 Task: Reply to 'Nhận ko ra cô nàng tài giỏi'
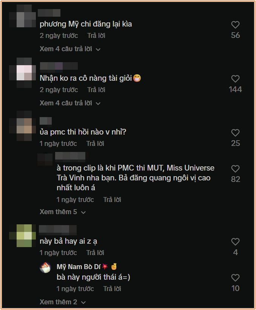[96, 90]
